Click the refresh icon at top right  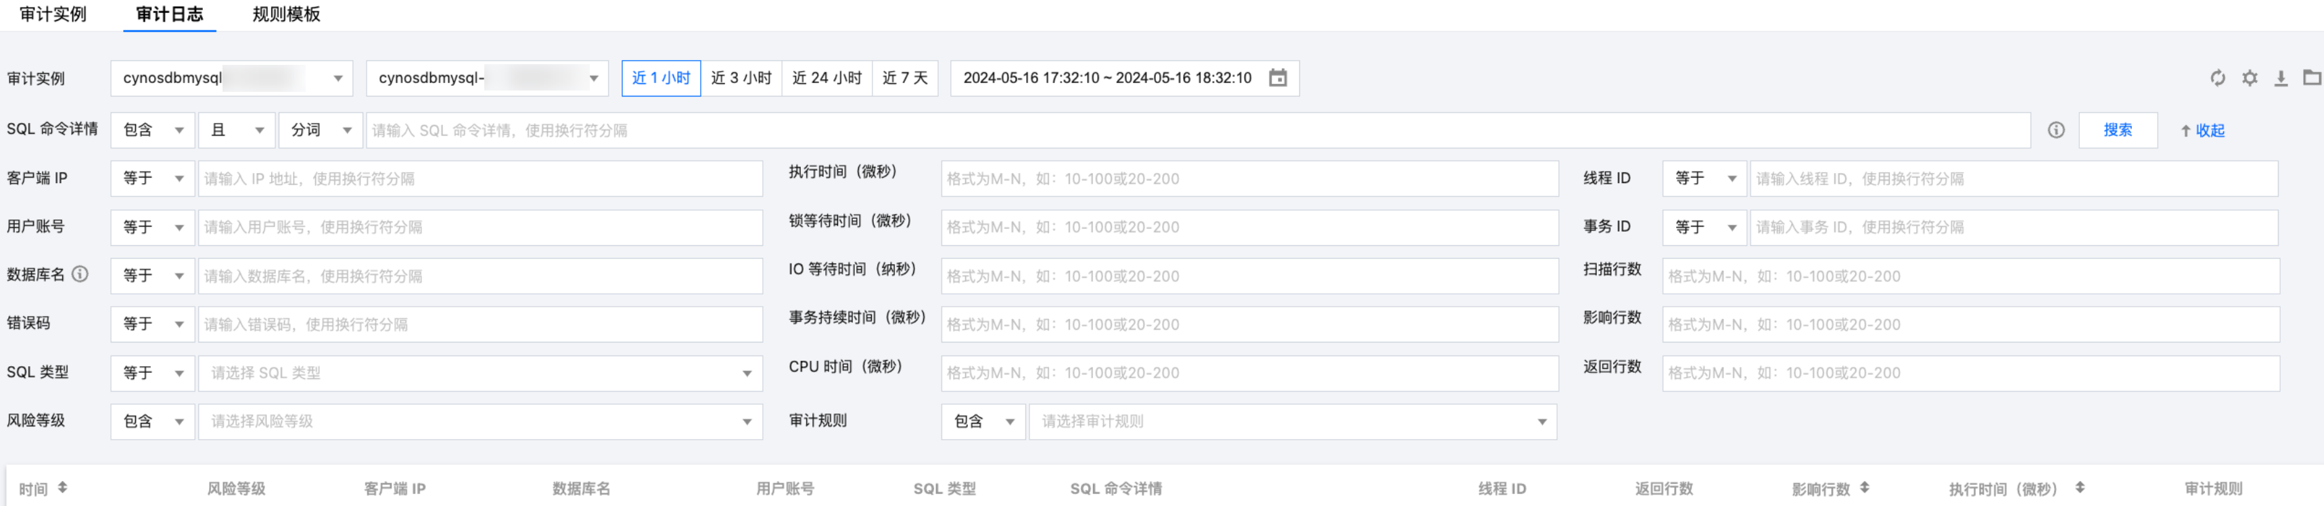2218,78
